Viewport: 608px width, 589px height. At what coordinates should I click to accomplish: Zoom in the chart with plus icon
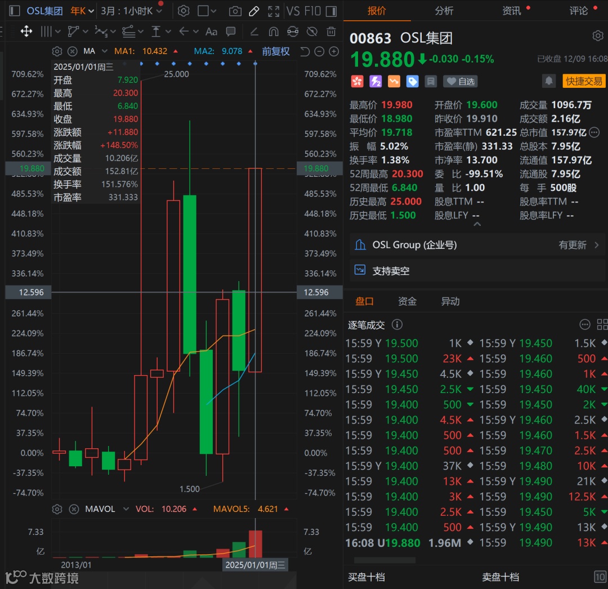pyautogui.click(x=334, y=51)
